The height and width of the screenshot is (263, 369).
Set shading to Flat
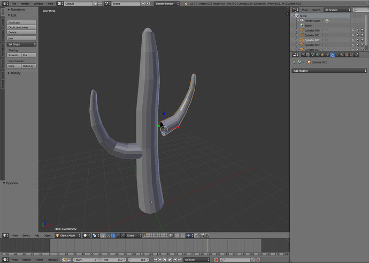pyautogui.click(x=29, y=55)
